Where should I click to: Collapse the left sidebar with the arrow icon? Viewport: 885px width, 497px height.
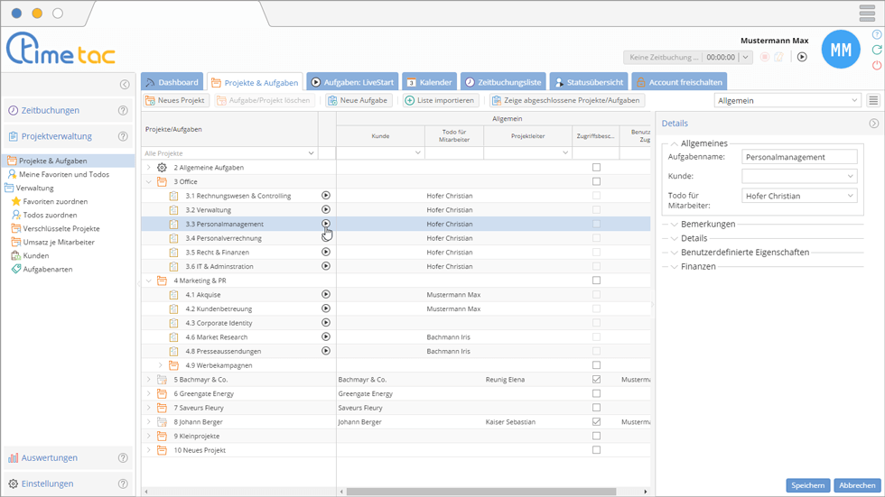pos(125,85)
